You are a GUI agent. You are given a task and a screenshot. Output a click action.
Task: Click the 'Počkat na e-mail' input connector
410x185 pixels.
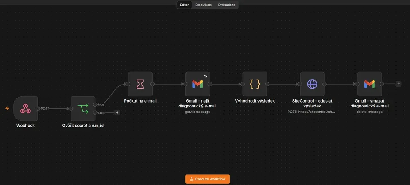tap(128, 84)
